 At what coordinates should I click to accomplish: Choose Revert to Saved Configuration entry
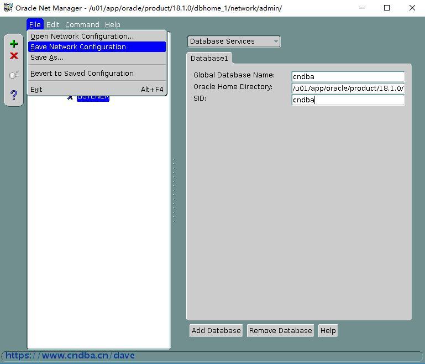pos(97,73)
